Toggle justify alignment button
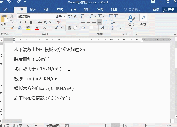Screen dimensions: 177x127 [x=100, y=22]
